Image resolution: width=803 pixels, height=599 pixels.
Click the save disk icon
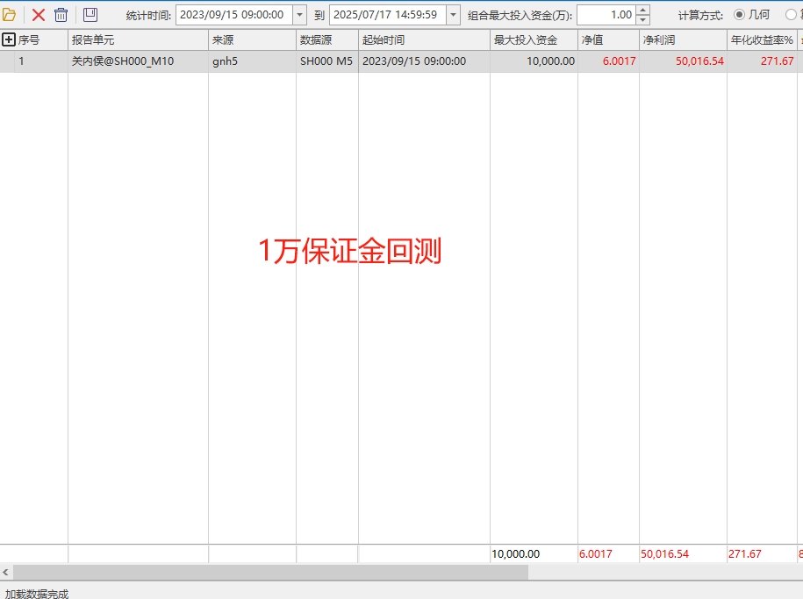pyautogui.click(x=90, y=15)
